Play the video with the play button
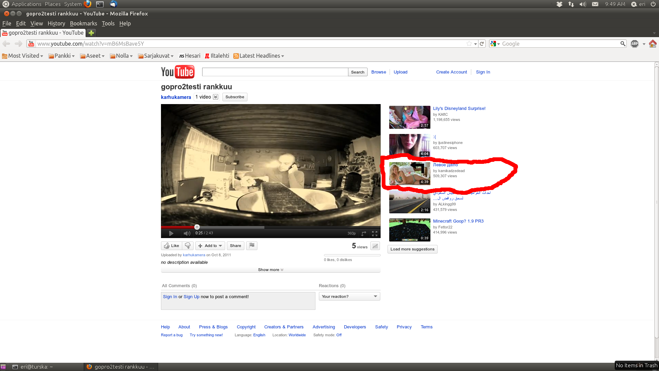659x371 pixels. [x=171, y=234]
